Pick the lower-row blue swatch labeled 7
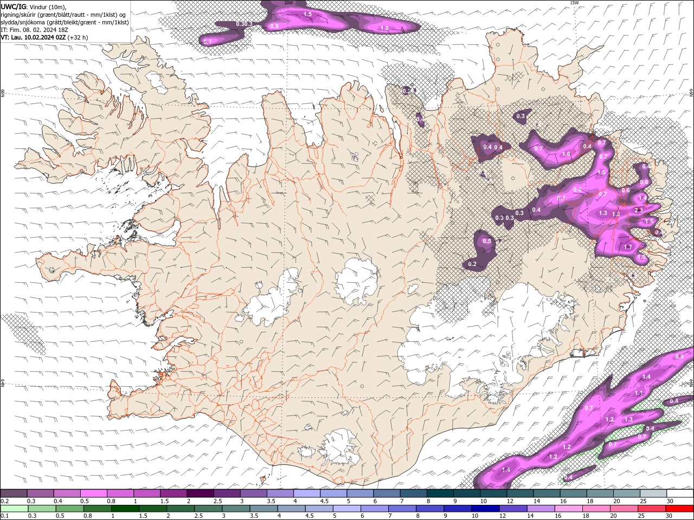The width and height of the screenshot is (694, 520). [402, 508]
